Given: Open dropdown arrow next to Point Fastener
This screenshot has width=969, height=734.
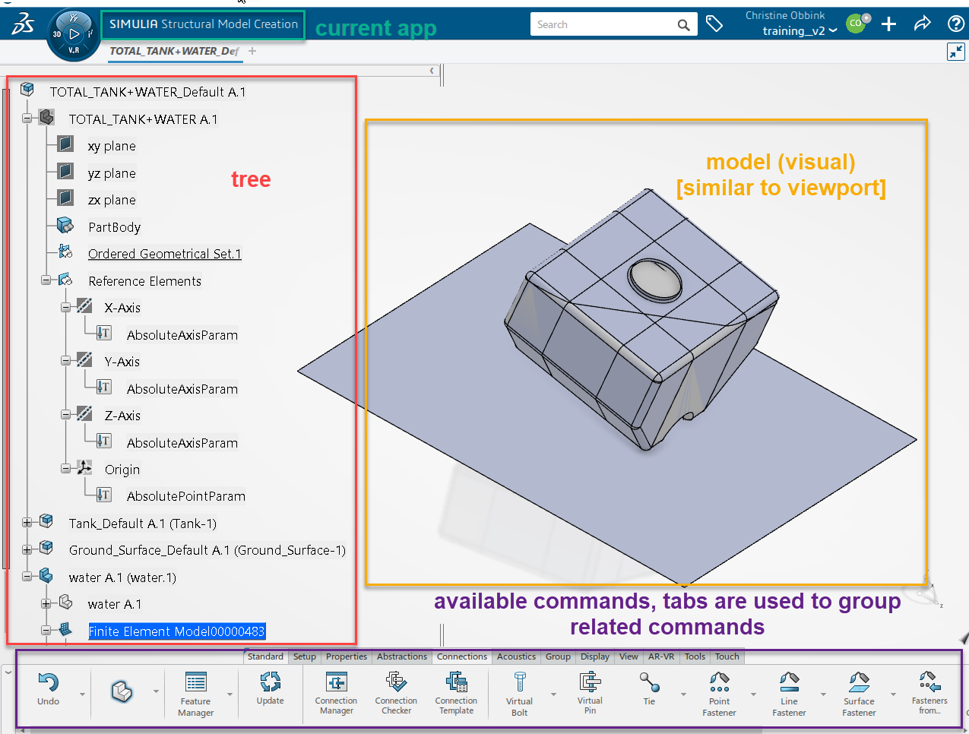Looking at the screenshot, I should (753, 694).
